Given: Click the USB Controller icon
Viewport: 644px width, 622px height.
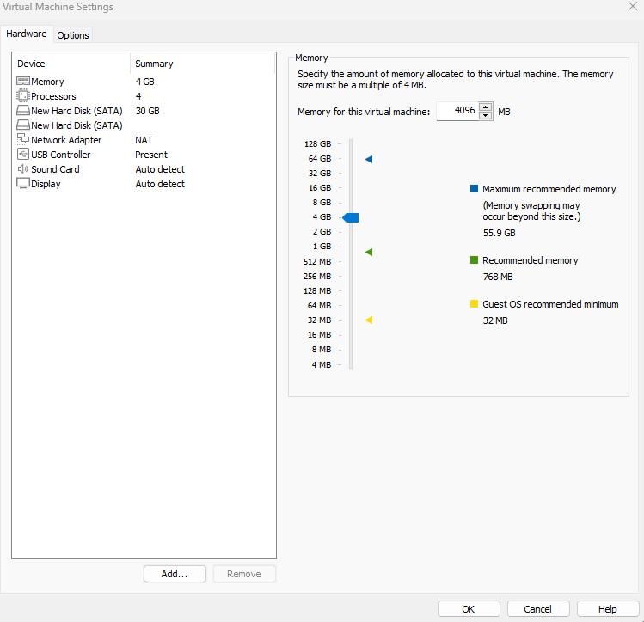Looking at the screenshot, I should (23, 155).
